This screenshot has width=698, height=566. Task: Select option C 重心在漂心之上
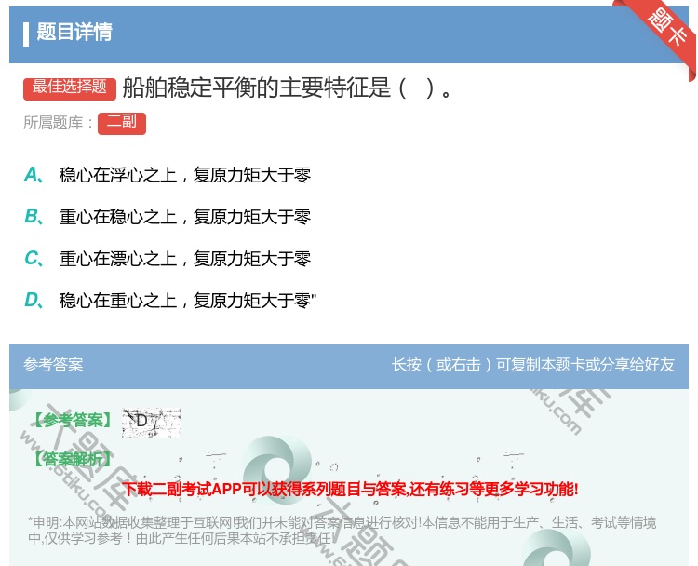pyautogui.click(x=185, y=258)
